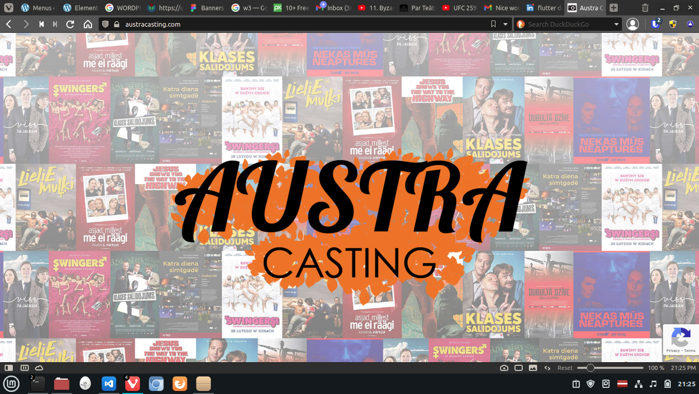Viewport: 699px width, 394px height.
Task: Switch to the Par Teātri tab
Action: click(418, 8)
